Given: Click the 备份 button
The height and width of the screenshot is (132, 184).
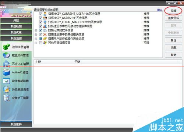Looking at the screenshot, I should point(173,40).
